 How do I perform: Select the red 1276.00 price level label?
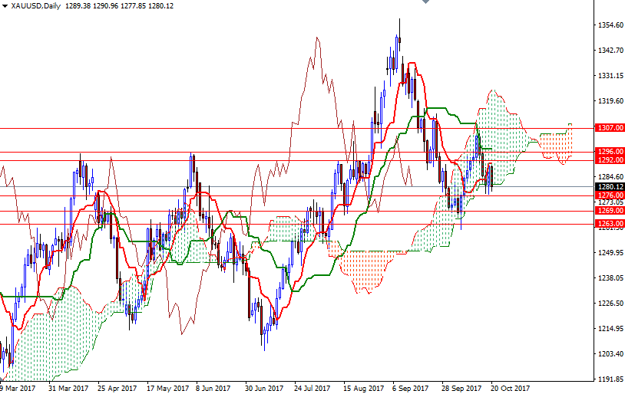tap(610, 195)
